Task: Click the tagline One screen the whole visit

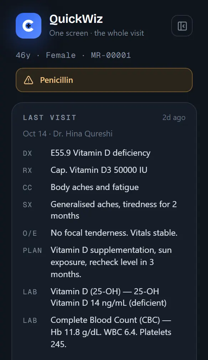Action: (97, 33)
